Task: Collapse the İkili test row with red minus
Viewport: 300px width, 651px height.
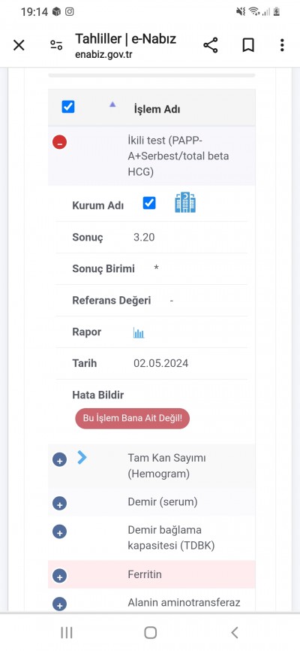Action: point(60,142)
